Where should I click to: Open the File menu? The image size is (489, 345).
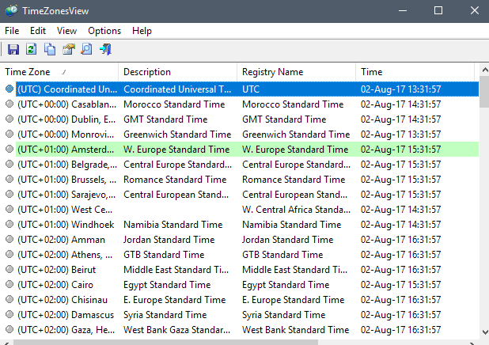[12, 31]
